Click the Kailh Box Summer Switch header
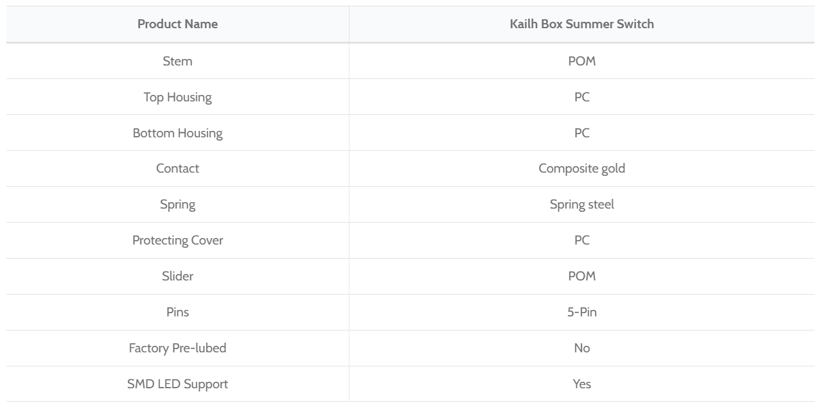Viewport: 821px width, 412px height. 581,24
